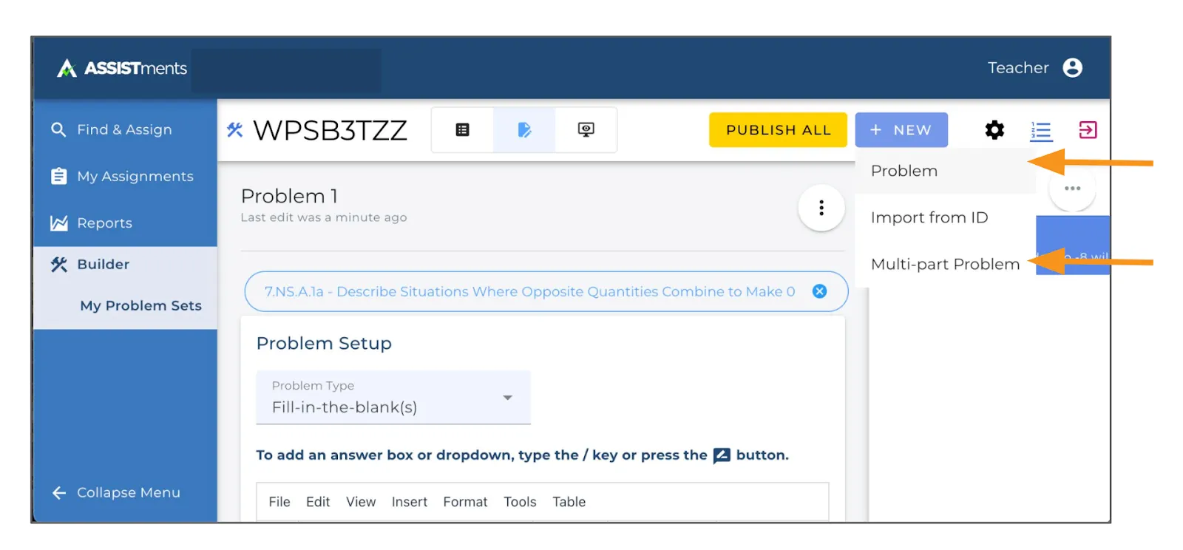Switch to the preview monitor icon
Screen dimensions: 1183x550
[586, 130]
